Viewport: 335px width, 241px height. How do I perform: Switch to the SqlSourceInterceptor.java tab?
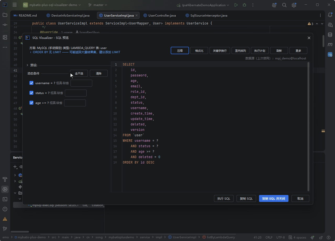tap(206, 15)
